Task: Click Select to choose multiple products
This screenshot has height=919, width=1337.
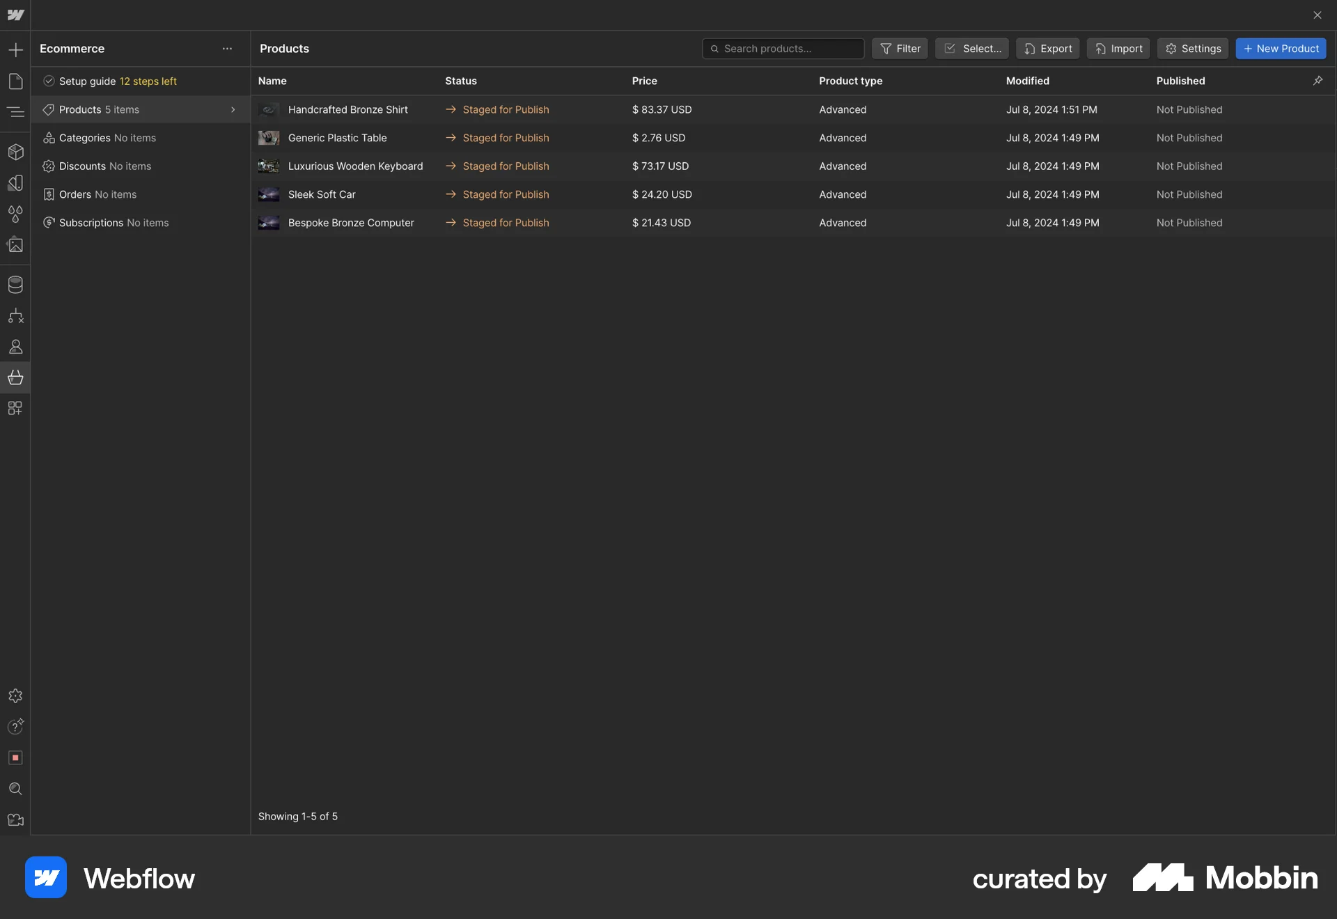Action: click(971, 48)
